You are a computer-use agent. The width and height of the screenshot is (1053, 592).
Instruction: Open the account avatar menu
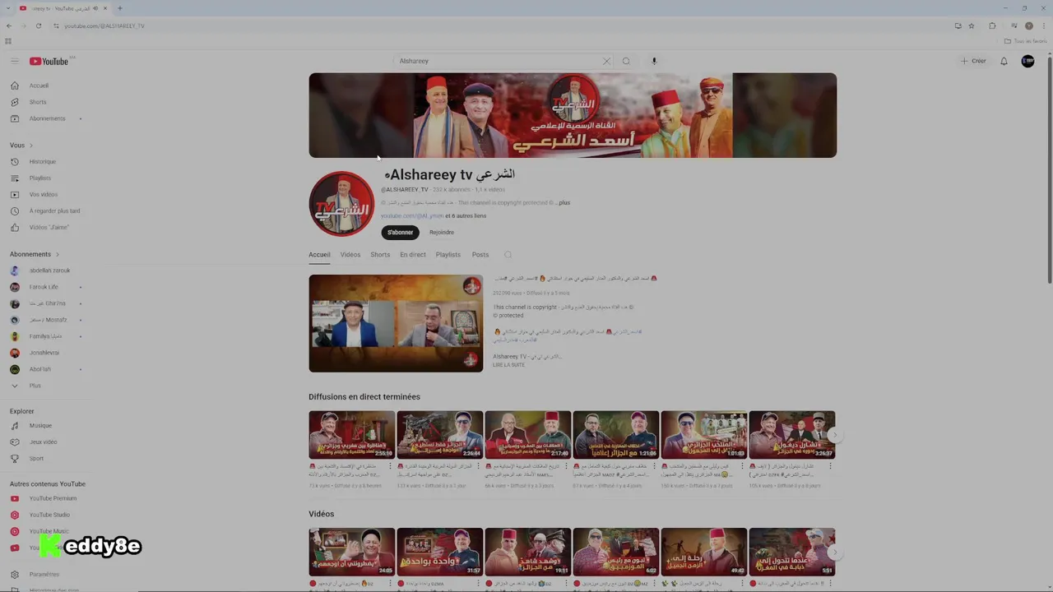pos(1027,61)
